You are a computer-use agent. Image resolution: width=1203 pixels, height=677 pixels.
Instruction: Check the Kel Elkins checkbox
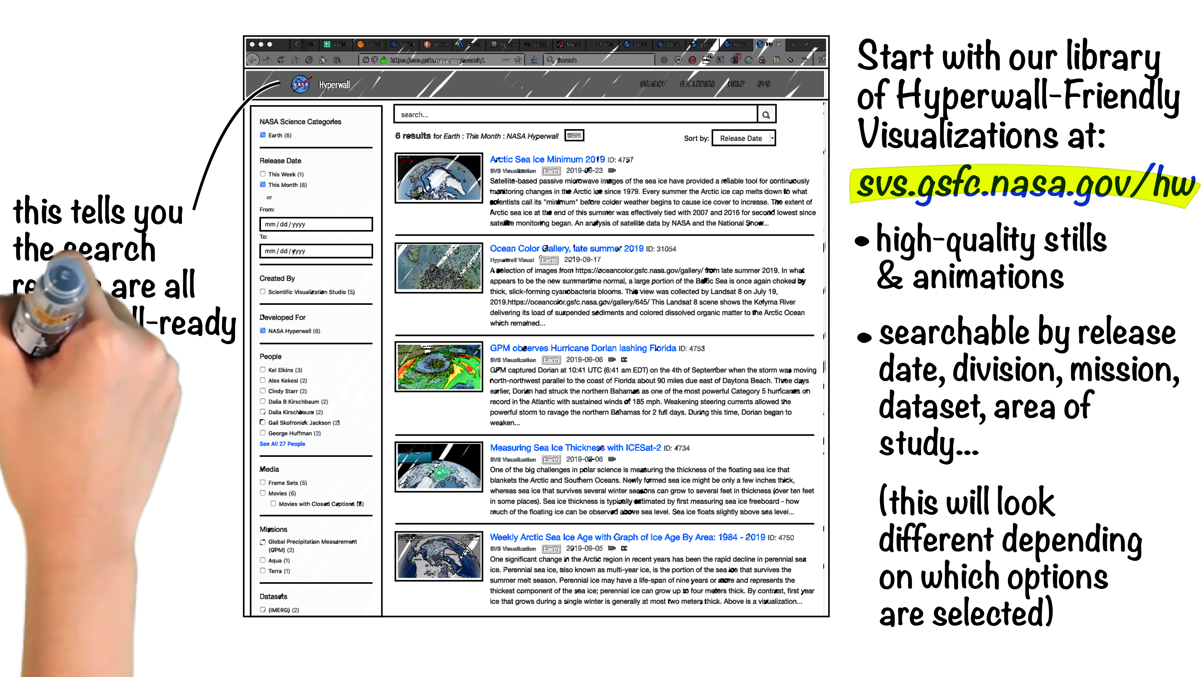(x=263, y=370)
